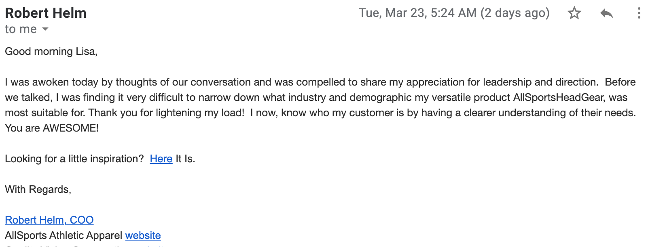
Task: Open the 'Here' inspiration link
Action: [161, 159]
